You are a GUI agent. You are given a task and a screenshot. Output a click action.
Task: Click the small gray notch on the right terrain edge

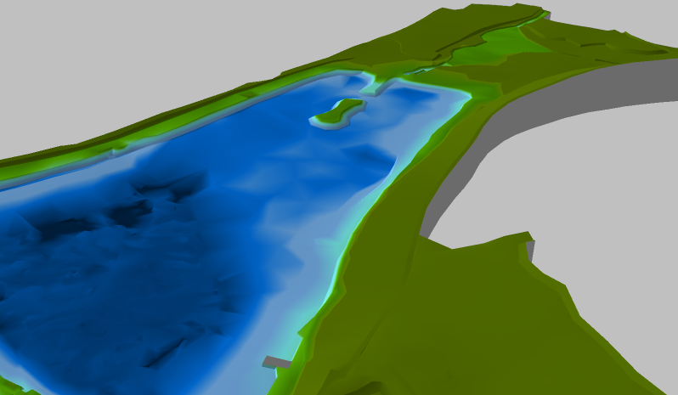pos(531,248)
